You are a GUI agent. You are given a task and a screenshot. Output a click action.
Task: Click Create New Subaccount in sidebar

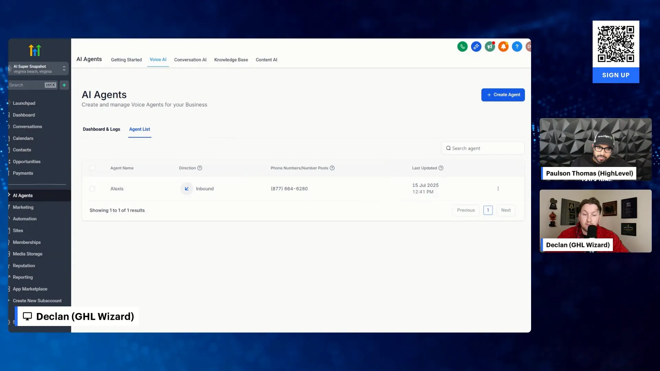(x=37, y=301)
